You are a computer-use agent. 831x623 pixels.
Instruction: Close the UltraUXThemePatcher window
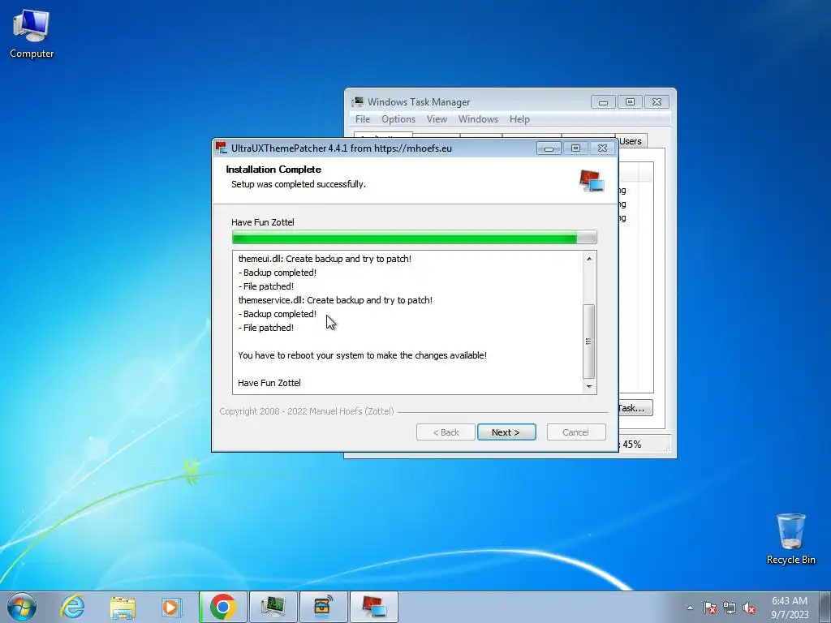click(x=603, y=148)
